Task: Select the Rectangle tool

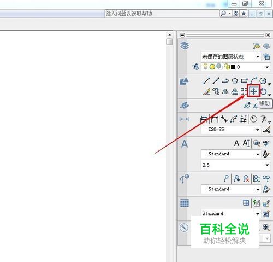Action: tap(244, 80)
